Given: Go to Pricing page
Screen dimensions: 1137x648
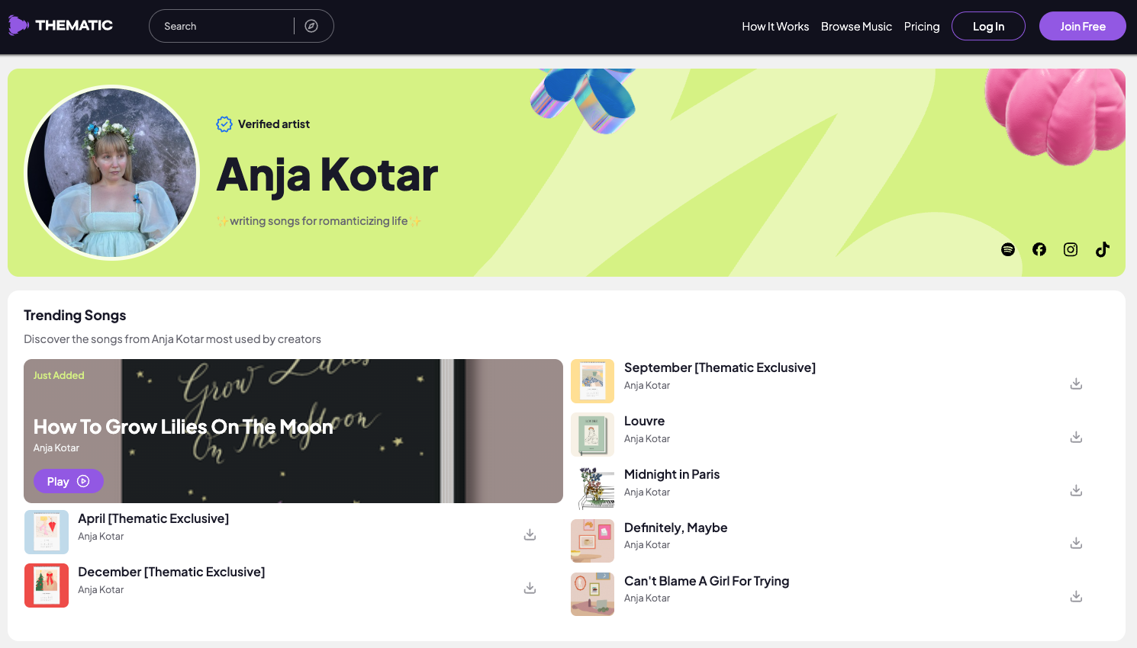Looking at the screenshot, I should [x=922, y=26].
